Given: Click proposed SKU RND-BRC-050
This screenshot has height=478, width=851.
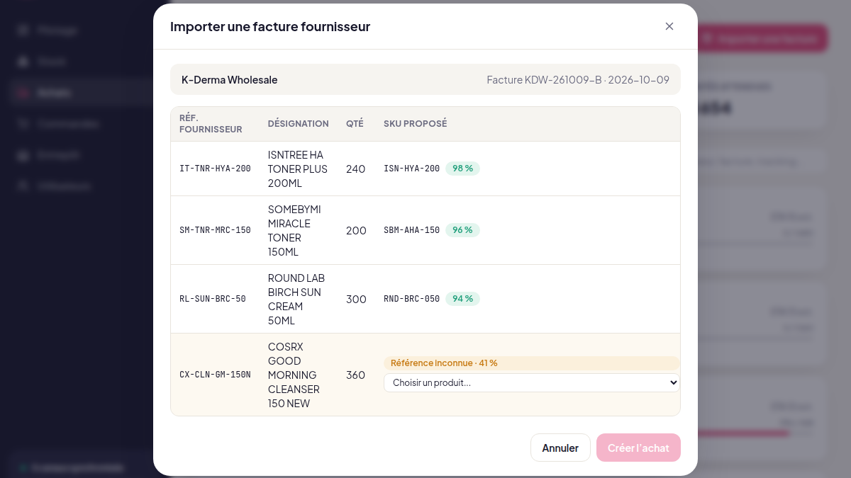Looking at the screenshot, I should click(411, 299).
